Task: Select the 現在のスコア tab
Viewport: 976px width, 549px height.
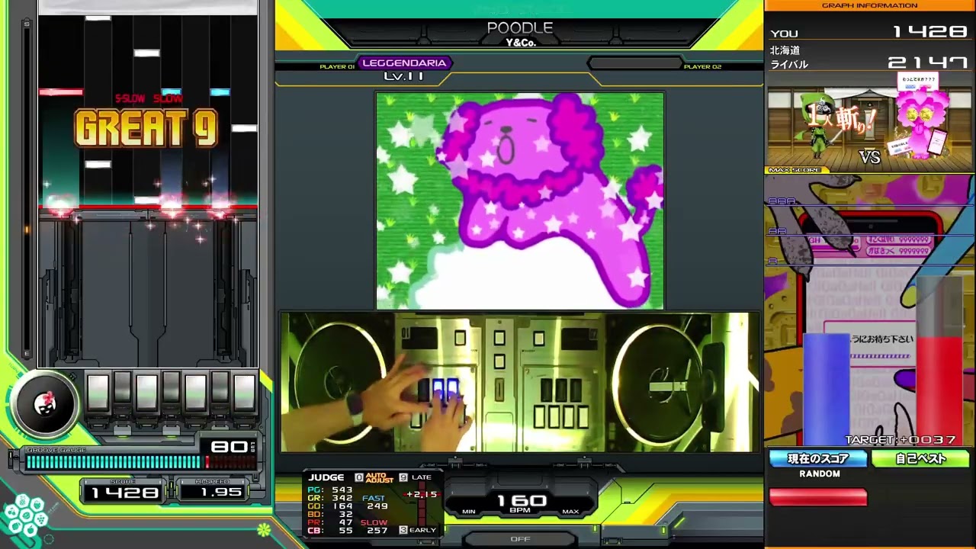Action: click(818, 459)
